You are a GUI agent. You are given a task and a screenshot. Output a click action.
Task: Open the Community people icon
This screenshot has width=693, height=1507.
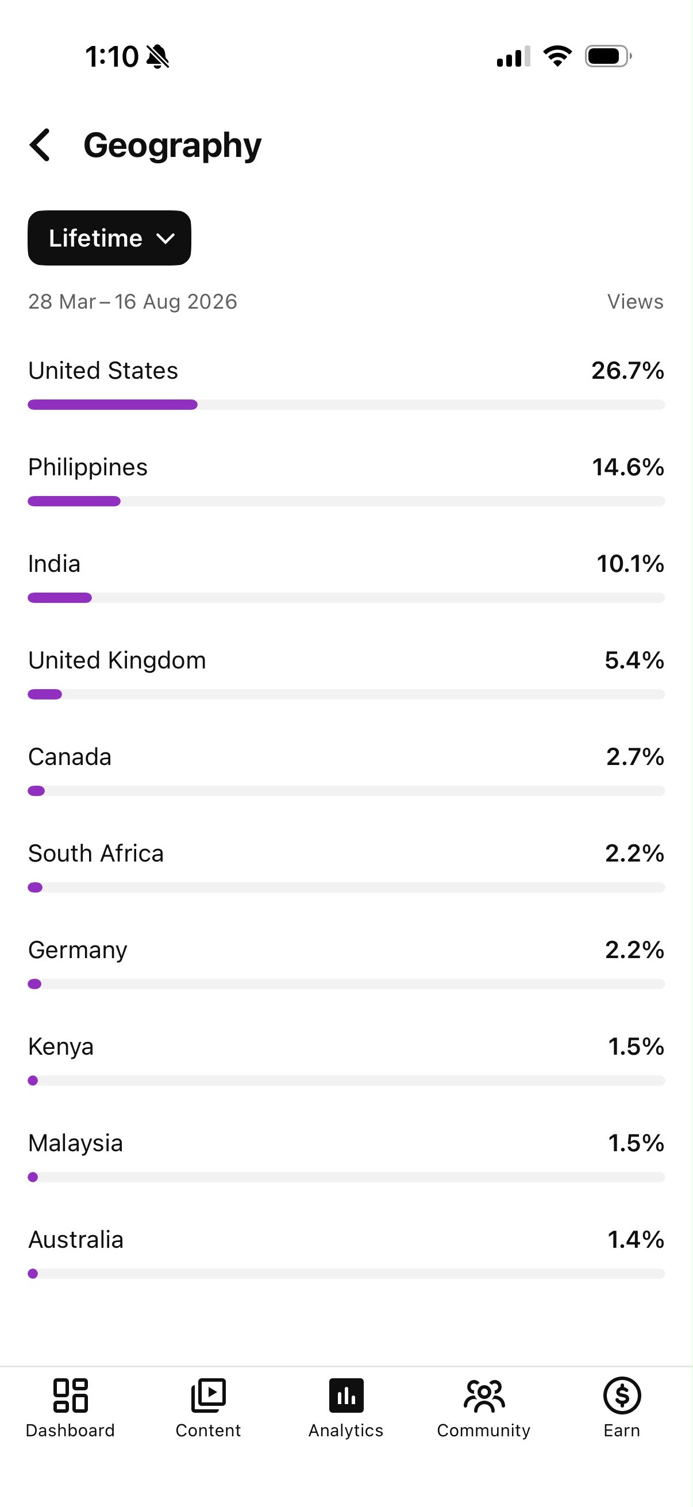(x=484, y=1395)
